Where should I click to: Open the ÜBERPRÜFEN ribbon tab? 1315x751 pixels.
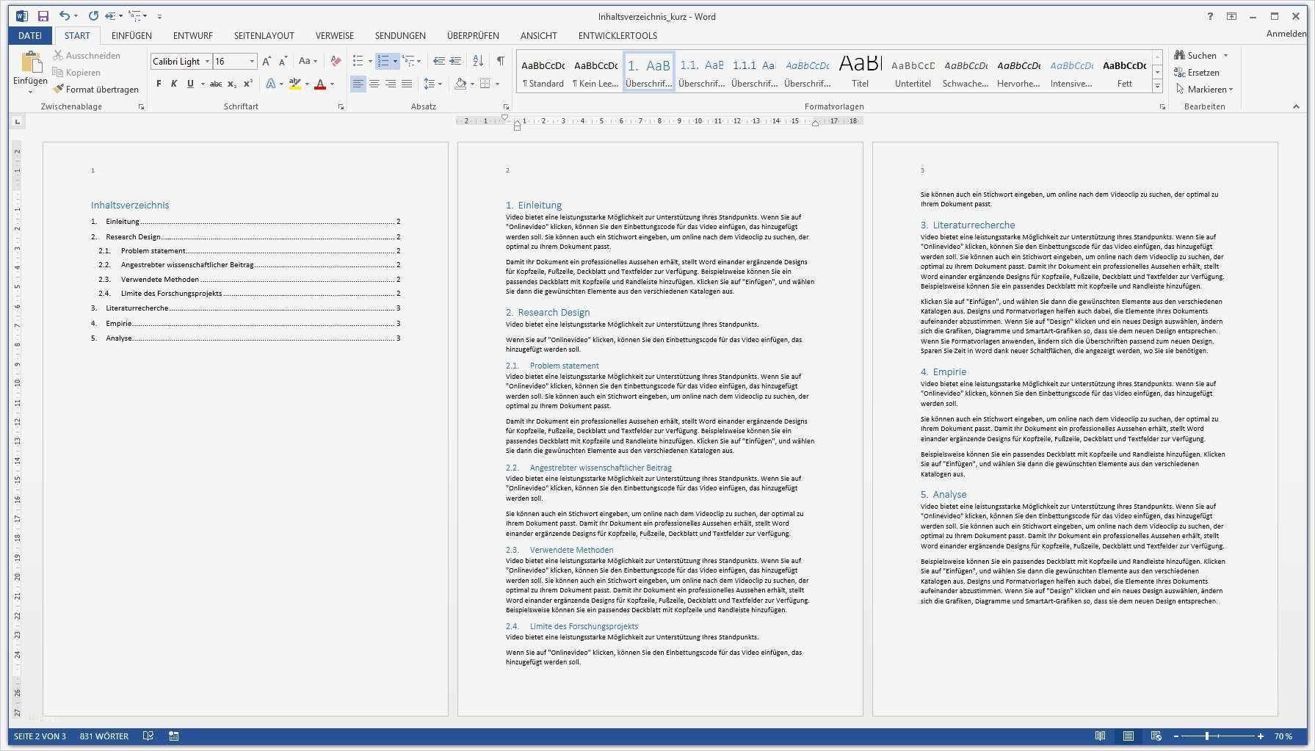472,35
